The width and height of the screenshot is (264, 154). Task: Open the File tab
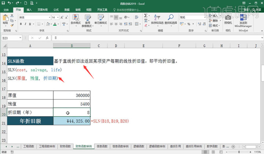coord(6,10)
